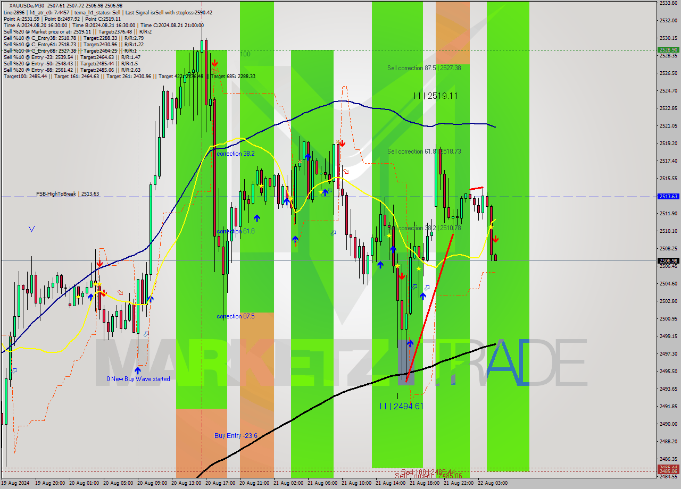Image resolution: width=681 pixels, height=489 pixels.
Task: Select the short red line near 22 Aug
Action: pos(476,188)
